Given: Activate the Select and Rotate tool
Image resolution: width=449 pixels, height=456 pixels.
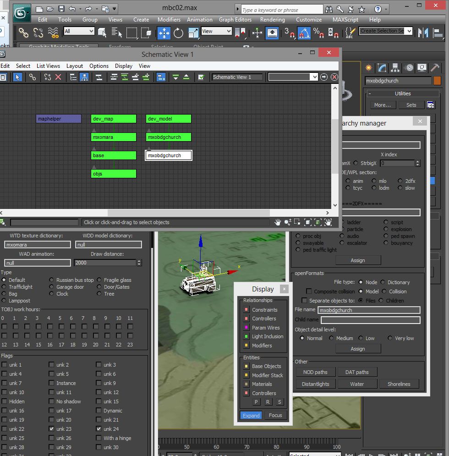Looking at the screenshot, I should (178, 33).
